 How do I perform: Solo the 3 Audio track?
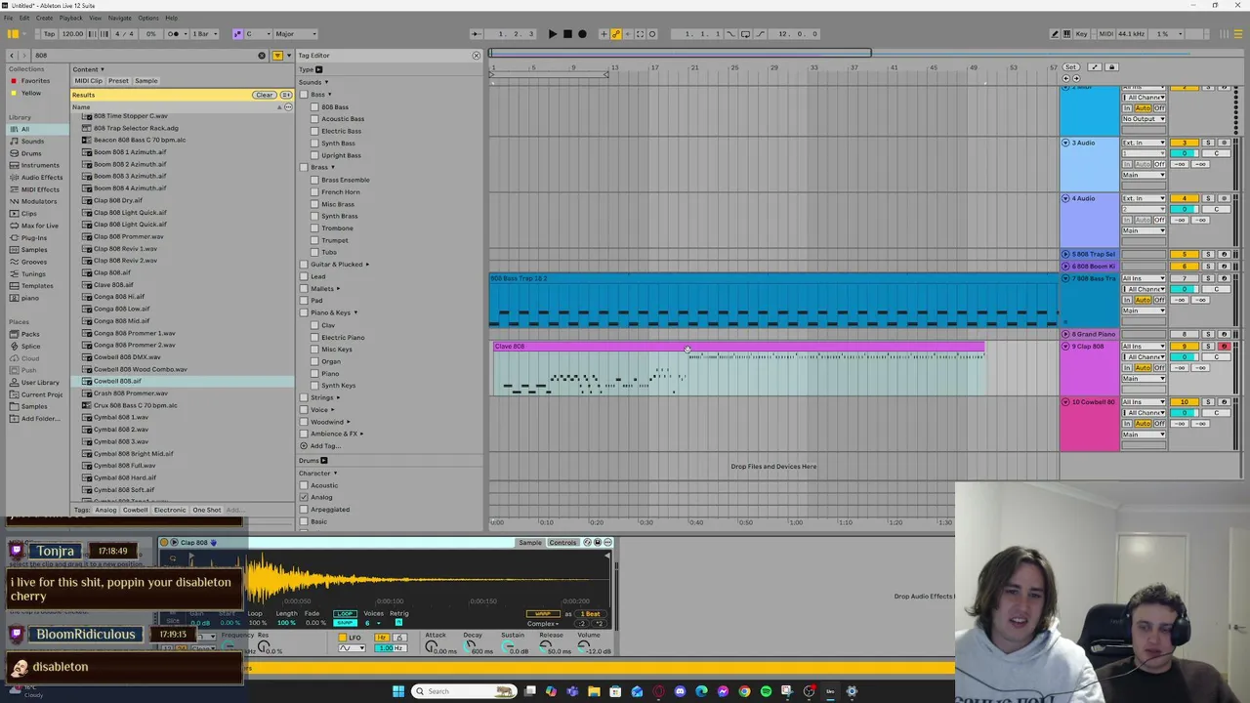pyautogui.click(x=1208, y=144)
